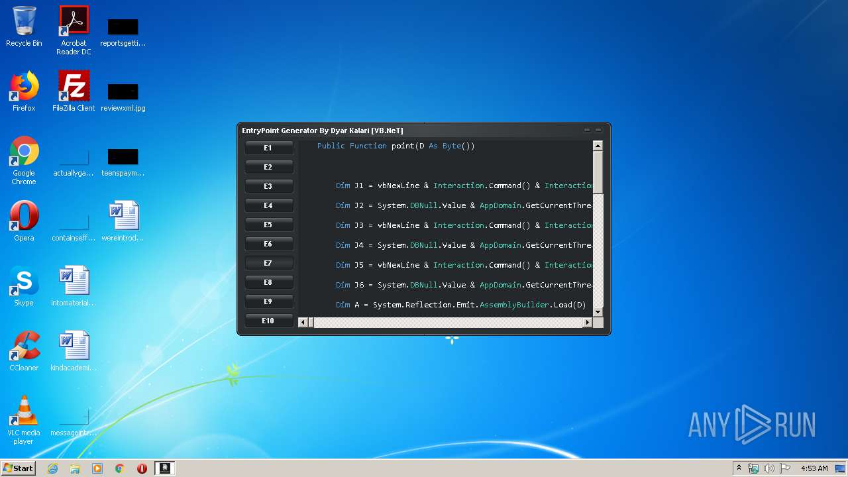Click the E8 button
Screen dimensions: 848x477
click(268, 282)
